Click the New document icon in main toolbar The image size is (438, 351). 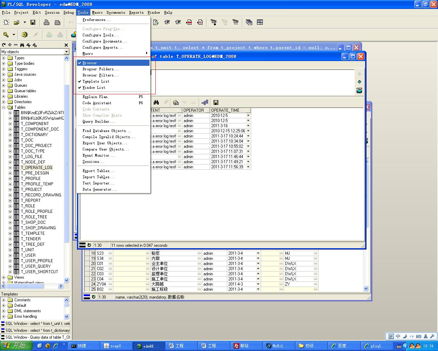tap(6, 22)
